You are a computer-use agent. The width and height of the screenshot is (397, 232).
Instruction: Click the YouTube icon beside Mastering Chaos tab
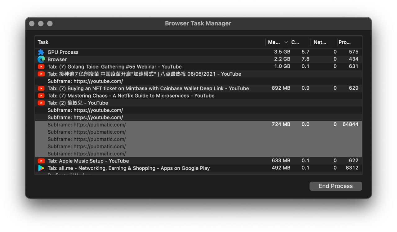coord(41,96)
